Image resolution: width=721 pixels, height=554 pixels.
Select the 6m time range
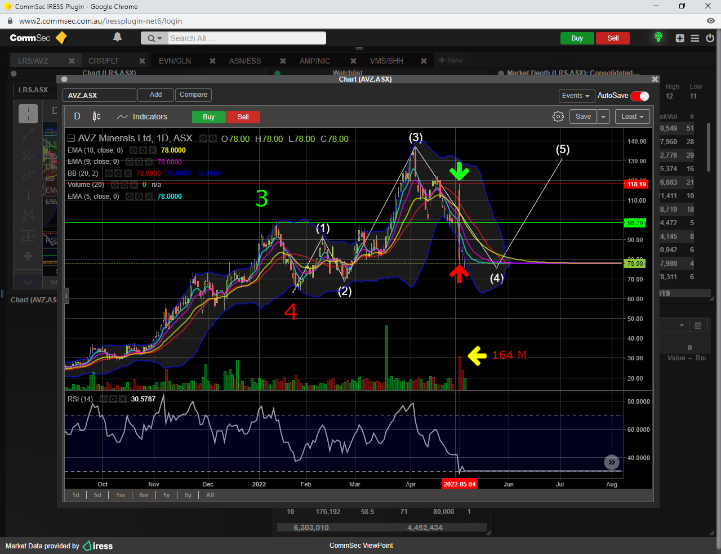144,495
